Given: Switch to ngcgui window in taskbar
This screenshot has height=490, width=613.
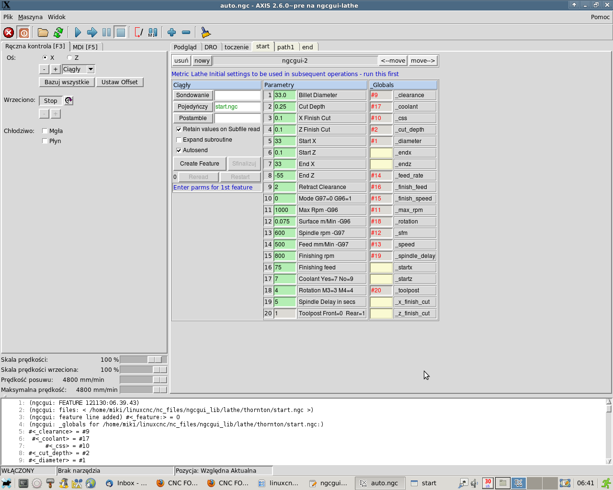Looking at the screenshot, I should pyautogui.click(x=329, y=483).
